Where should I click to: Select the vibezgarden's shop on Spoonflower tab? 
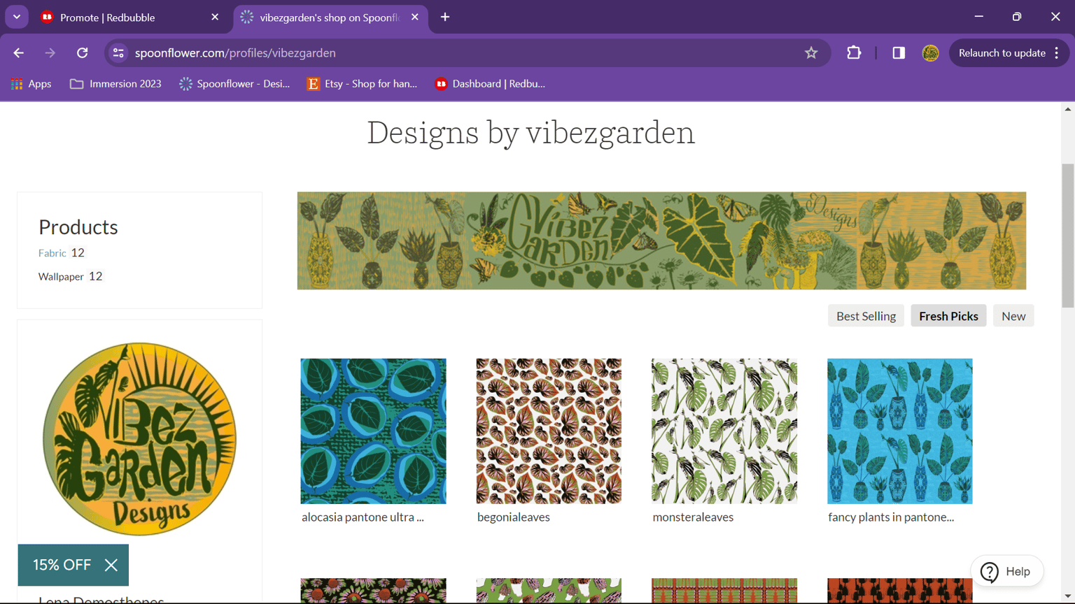[330, 17]
